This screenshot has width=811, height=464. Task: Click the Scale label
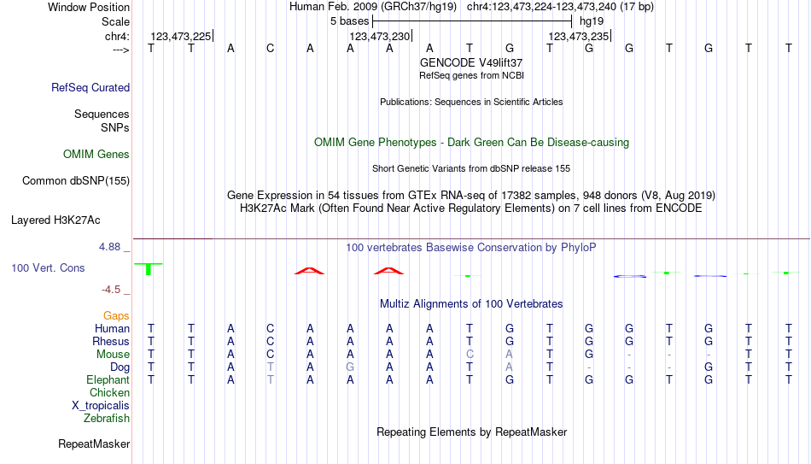tap(115, 21)
